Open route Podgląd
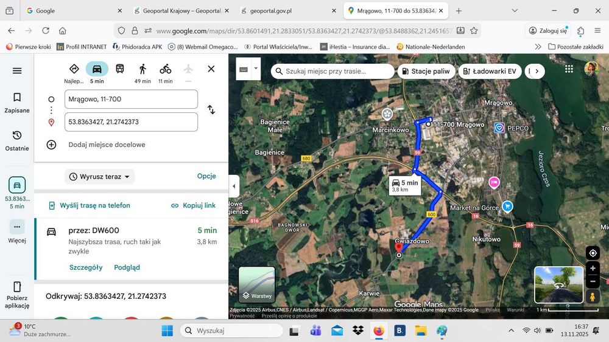This screenshot has height=342, width=609. click(x=127, y=268)
